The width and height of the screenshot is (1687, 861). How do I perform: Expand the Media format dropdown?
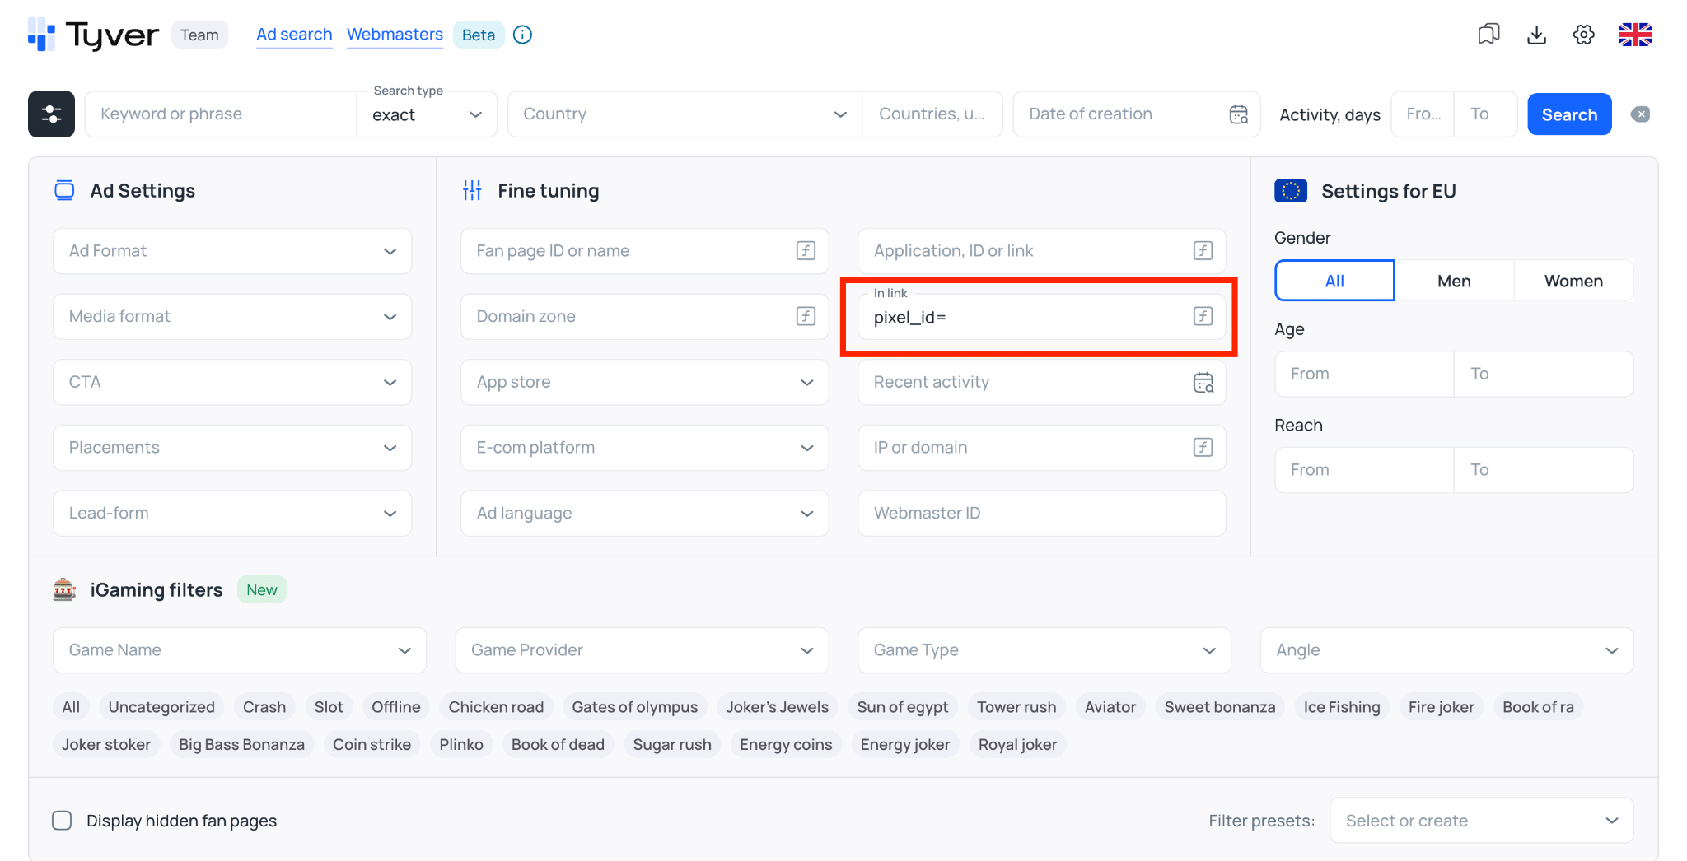(232, 316)
